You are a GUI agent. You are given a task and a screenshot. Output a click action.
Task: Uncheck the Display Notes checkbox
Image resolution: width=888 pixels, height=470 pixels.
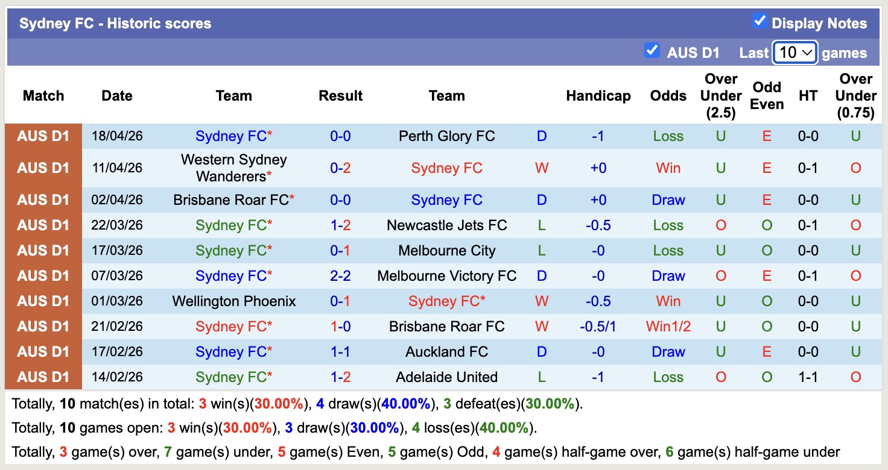[760, 22]
